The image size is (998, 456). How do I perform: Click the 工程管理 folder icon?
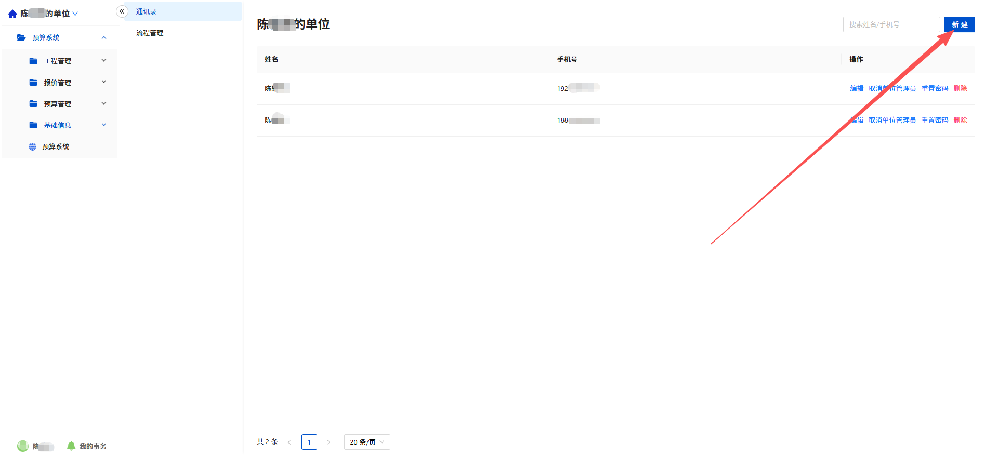(33, 61)
